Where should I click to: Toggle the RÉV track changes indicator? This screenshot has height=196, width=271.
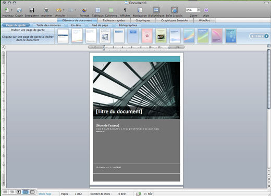(149, 194)
